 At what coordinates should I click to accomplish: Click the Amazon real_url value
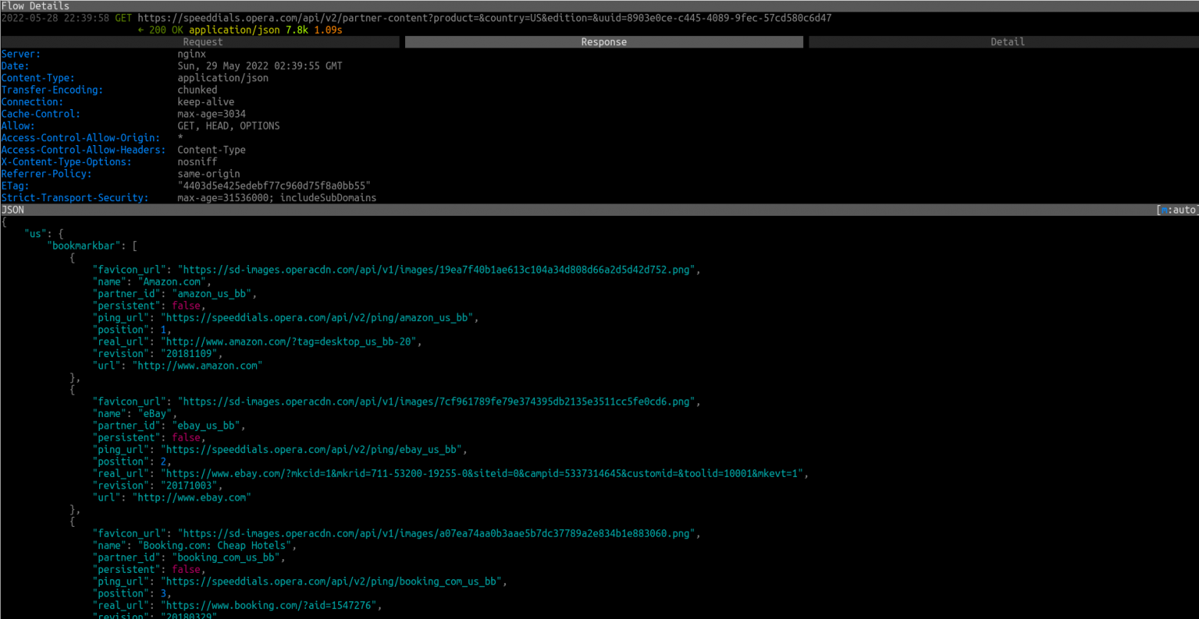[291, 342]
